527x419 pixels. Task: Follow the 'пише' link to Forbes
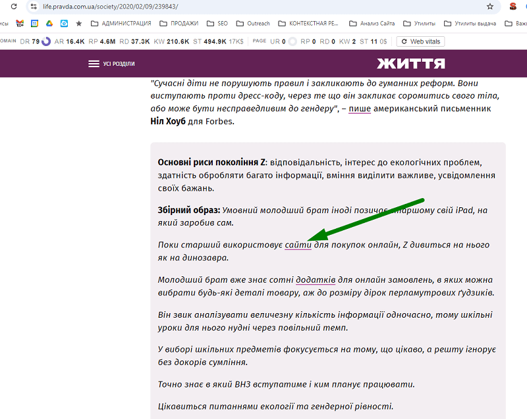tap(360, 109)
